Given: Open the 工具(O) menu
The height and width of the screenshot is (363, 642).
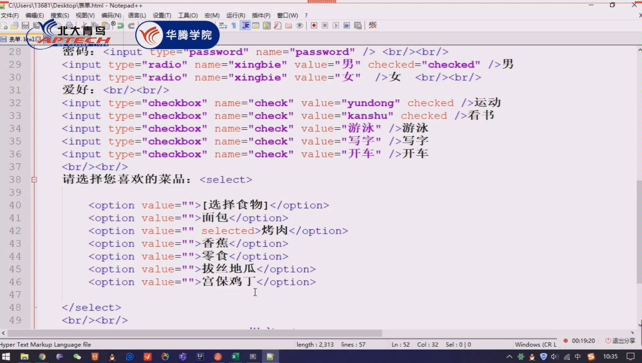Looking at the screenshot, I should pos(188,15).
